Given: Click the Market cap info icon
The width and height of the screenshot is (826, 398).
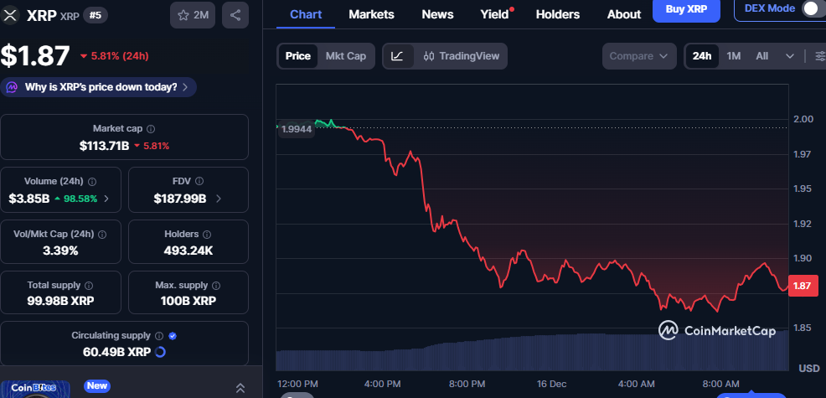Looking at the screenshot, I should (151, 129).
